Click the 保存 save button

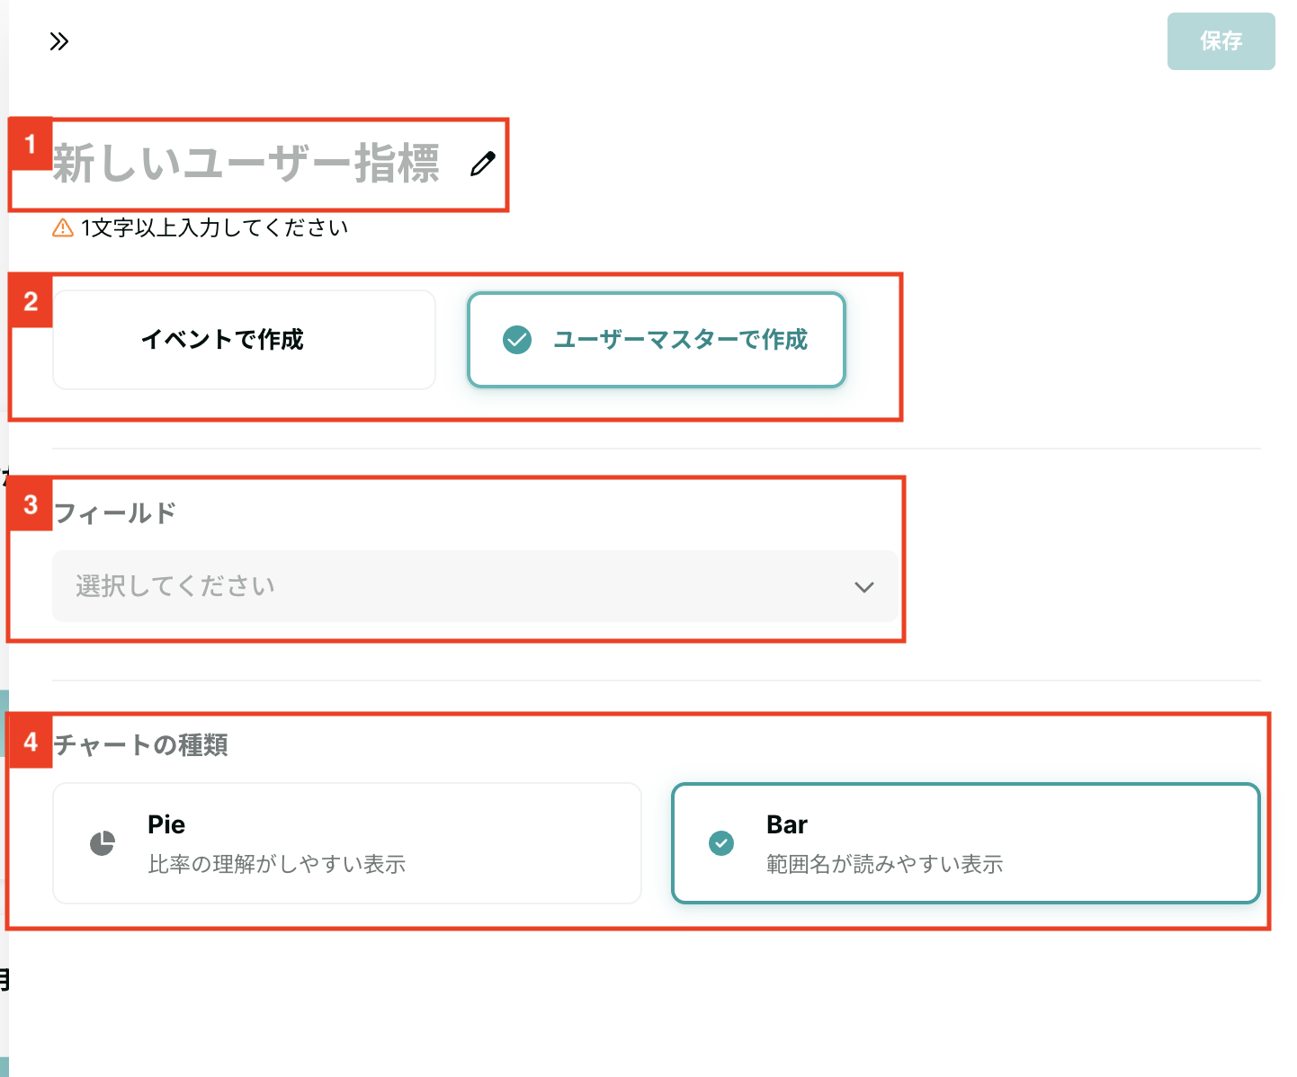click(x=1221, y=41)
